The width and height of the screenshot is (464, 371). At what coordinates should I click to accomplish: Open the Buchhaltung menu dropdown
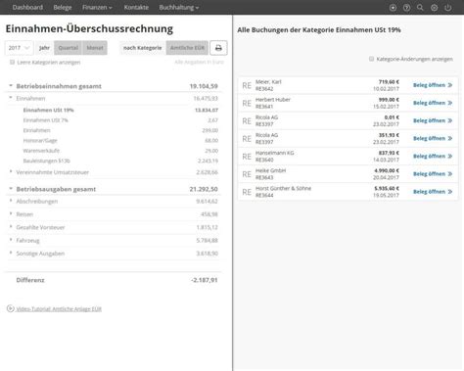click(179, 7)
